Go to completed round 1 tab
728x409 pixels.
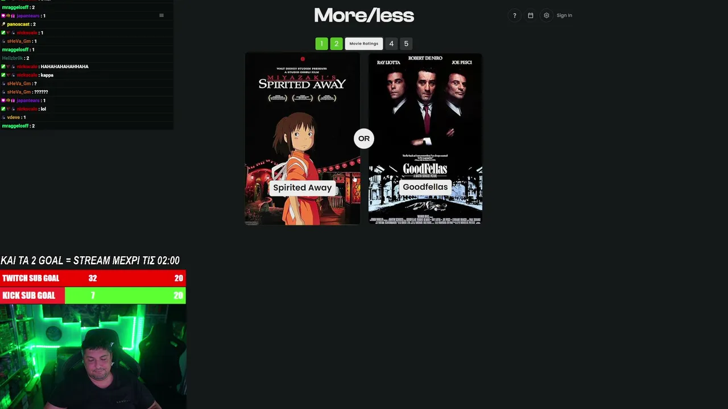tap(321, 44)
